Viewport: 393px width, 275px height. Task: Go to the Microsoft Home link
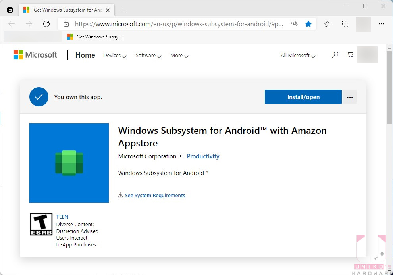(85, 55)
